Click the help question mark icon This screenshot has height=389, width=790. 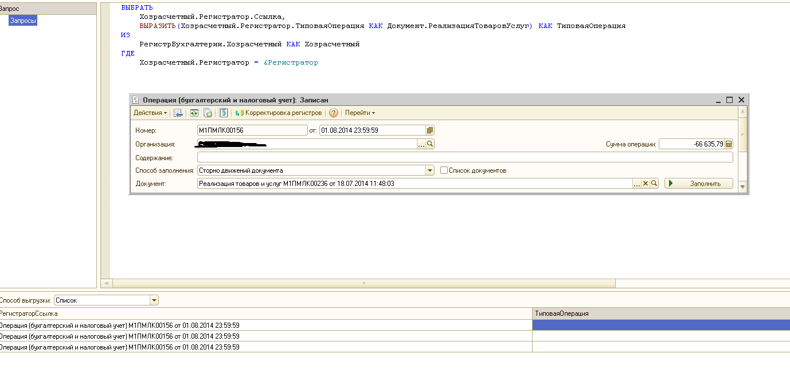[x=334, y=113]
